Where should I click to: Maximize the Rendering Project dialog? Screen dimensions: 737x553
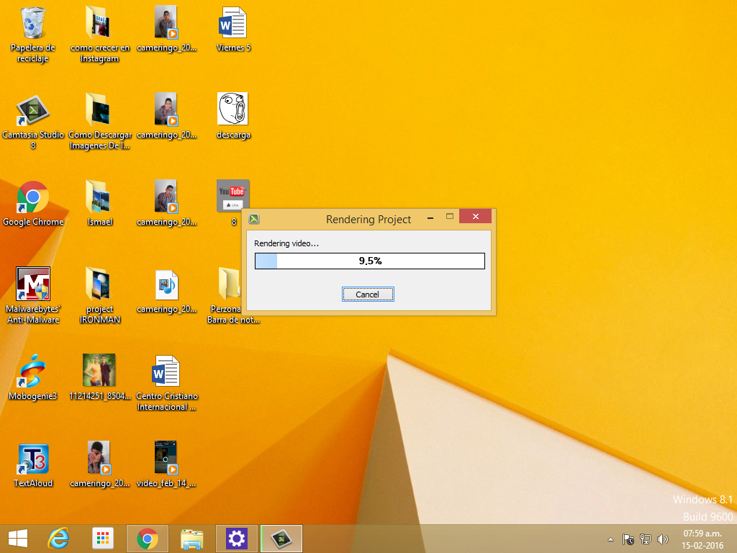449,217
